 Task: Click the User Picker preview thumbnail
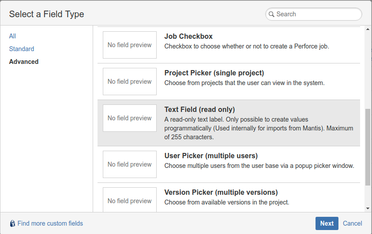tap(130, 164)
